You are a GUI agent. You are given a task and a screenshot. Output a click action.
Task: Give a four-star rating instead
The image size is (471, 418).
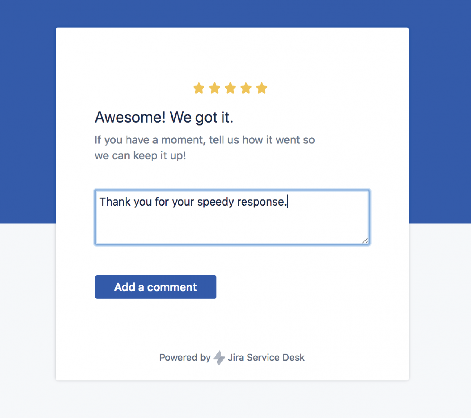point(246,88)
